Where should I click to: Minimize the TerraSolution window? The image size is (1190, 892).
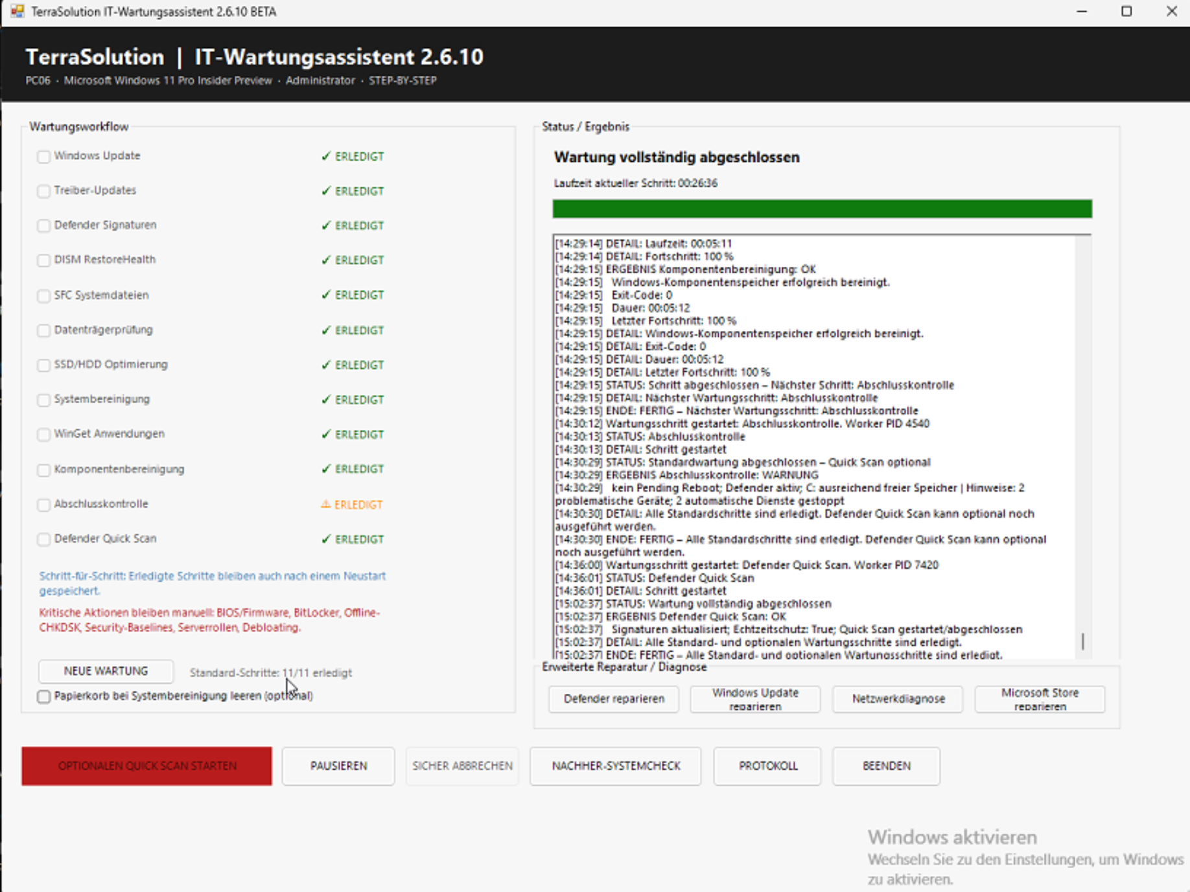[x=1082, y=12]
